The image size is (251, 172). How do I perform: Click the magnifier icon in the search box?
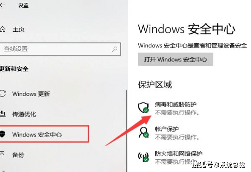115,49
